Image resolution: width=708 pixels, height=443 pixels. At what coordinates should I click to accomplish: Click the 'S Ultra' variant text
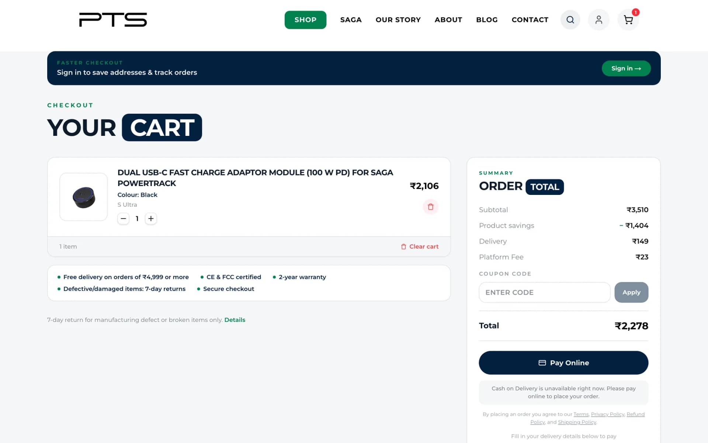click(x=127, y=205)
